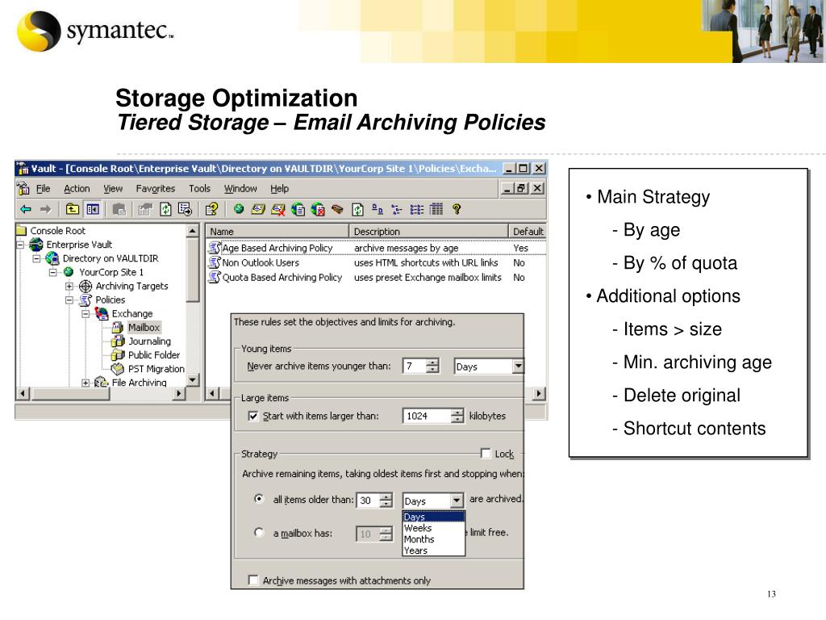826x620 pixels.
Task: Sort by the Description column header
Action: [x=429, y=232]
